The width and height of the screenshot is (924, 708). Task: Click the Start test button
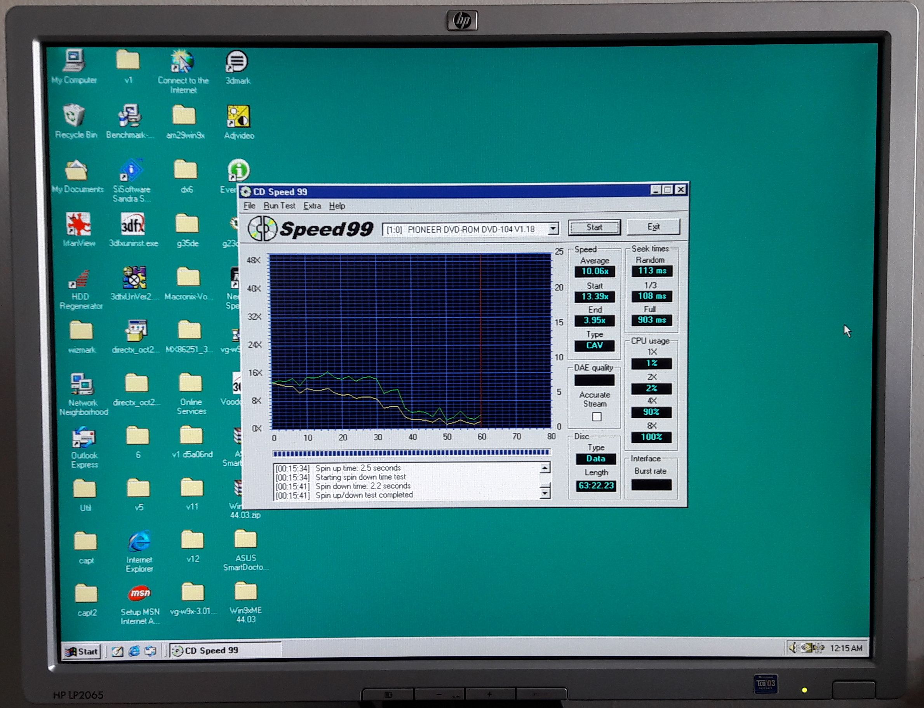tap(594, 227)
